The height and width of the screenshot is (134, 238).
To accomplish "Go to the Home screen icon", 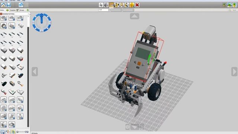I will (x=3, y=5).
